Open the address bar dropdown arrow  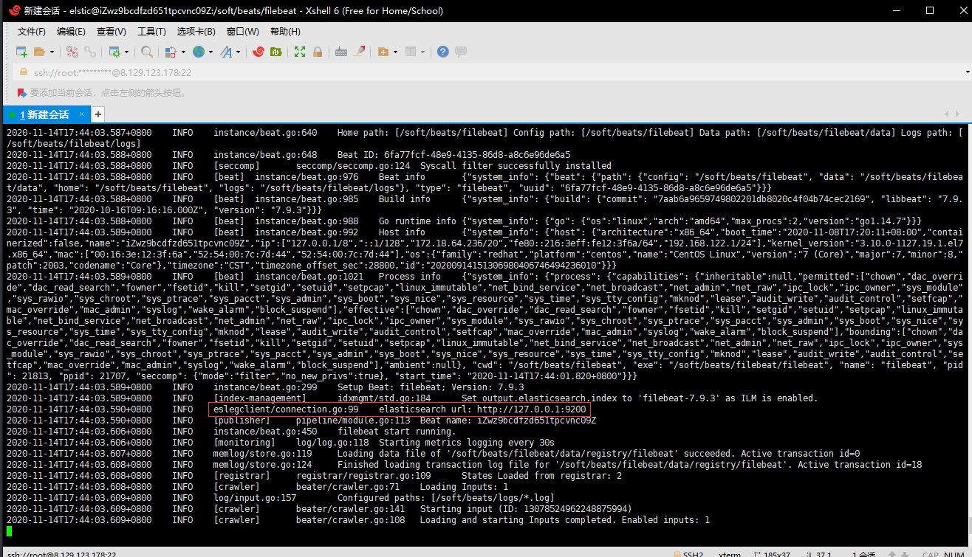968,72
